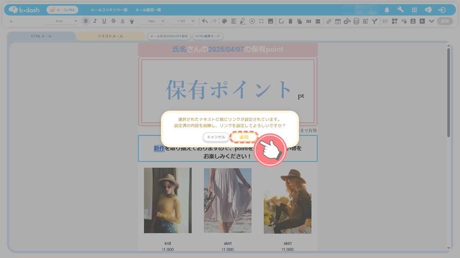Image resolution: width=460 pixels, height=258 pixels.
Task: Click キャンセル in the dialog
Action: tap(216, 137)
